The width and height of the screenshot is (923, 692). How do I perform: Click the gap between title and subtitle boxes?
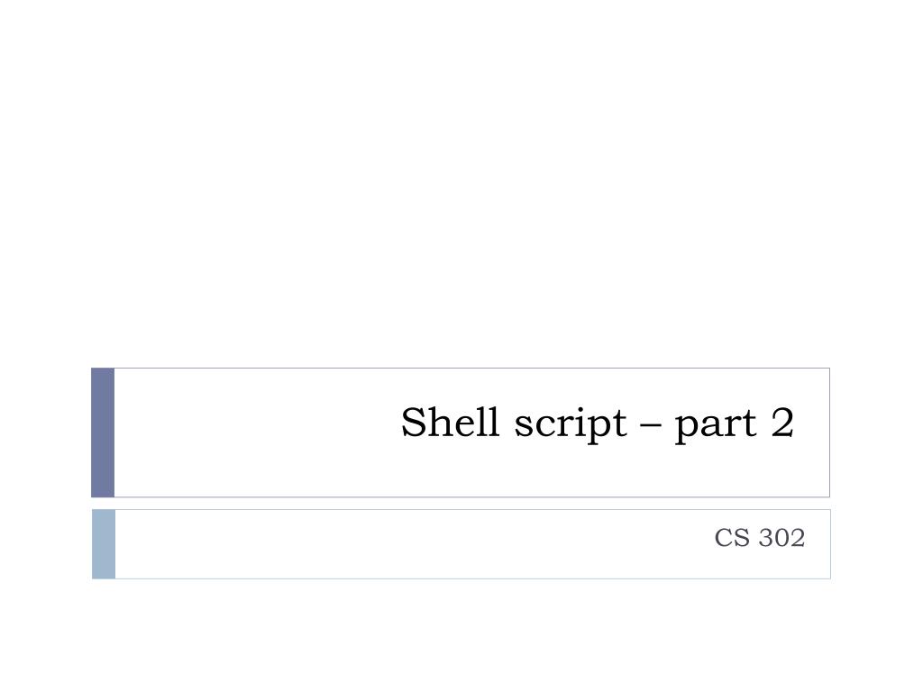pos(461,504)
